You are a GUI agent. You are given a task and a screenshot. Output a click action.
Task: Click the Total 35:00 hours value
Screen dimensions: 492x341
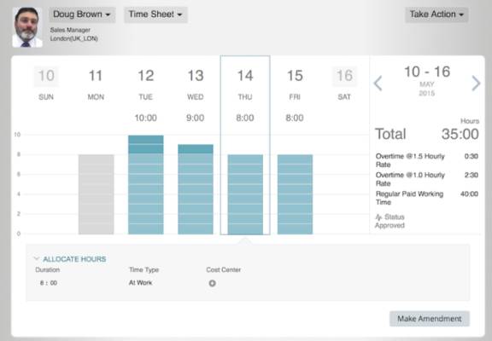(x=460, y=134)
